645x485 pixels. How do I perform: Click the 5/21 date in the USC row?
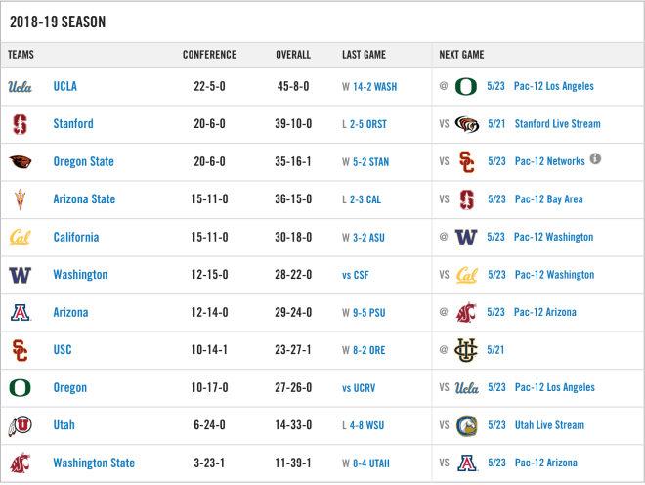pyautogui.click(x=495, y=350)
